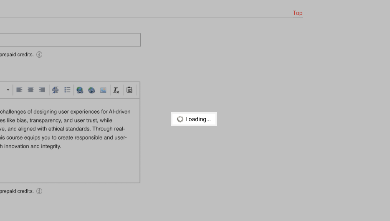Open the dropdown arrow in editor toolbar
The width and height of the screenshot is (390, 221).
pyautogui.click(x=8, y=90)
